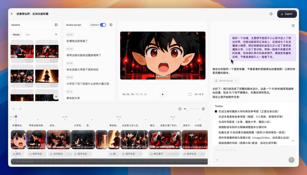Jump to the 00:24 timeline marker
This screenshot has width=307, height=175.
173,117
